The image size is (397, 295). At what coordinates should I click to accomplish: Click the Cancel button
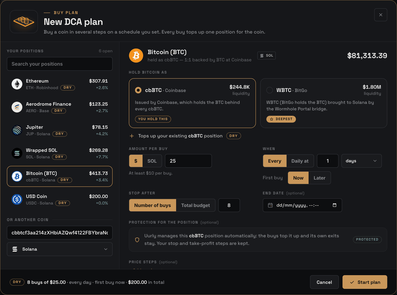tap(324, 282)
